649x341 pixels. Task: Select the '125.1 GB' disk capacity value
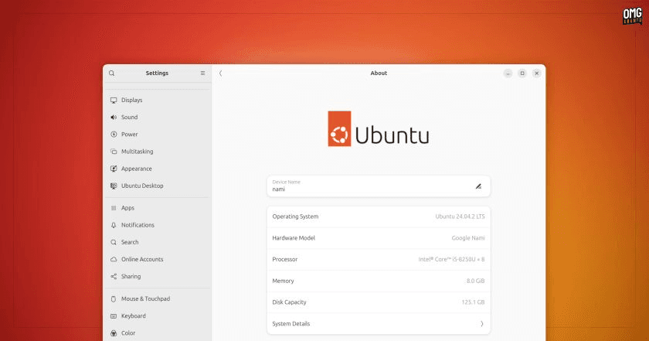pos(473,302)
